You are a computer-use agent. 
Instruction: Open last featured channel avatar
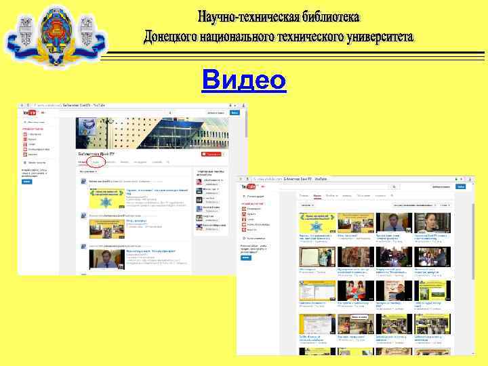[199, 227]
